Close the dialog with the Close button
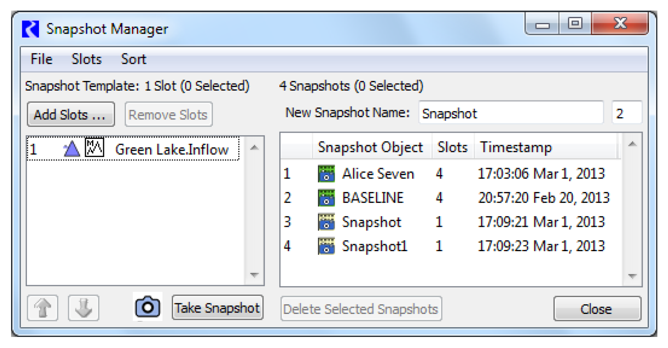The image size is (668, 348). pos(596,309)
